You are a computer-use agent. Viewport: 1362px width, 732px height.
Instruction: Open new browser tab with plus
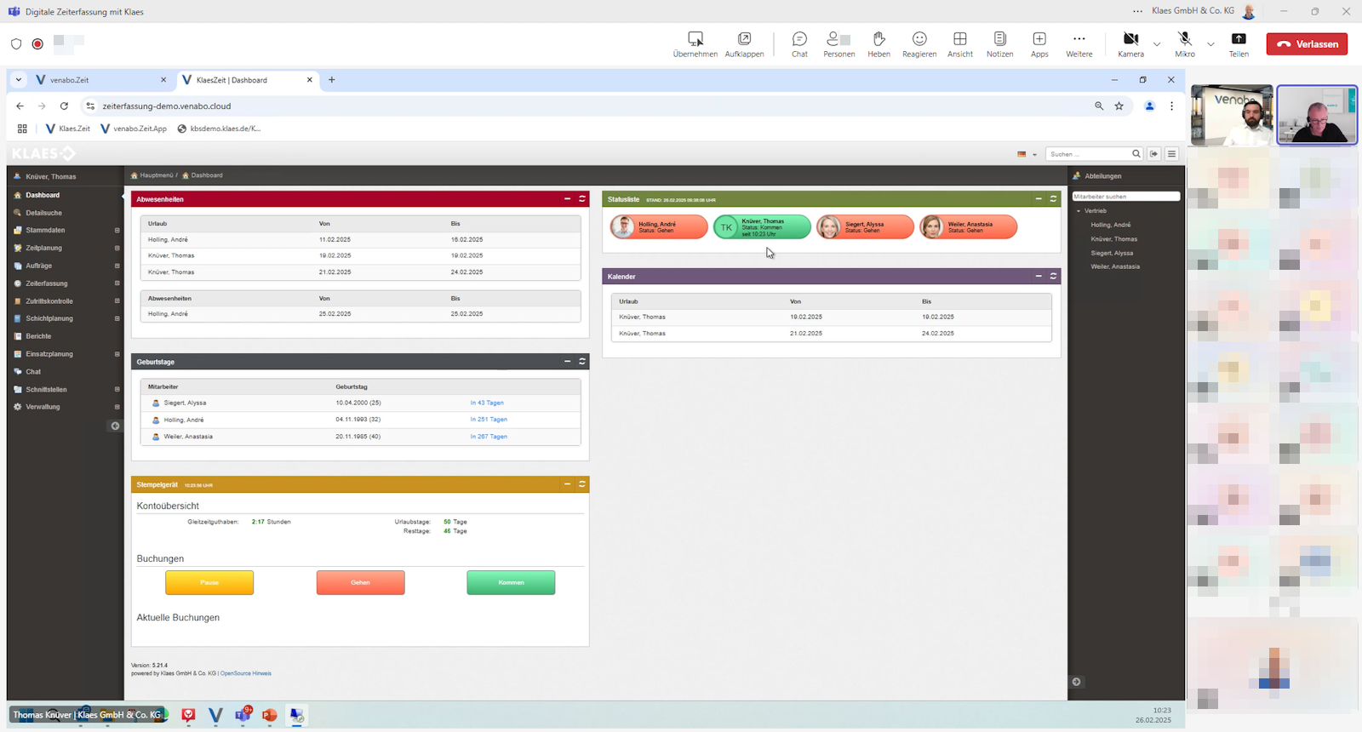332,80
